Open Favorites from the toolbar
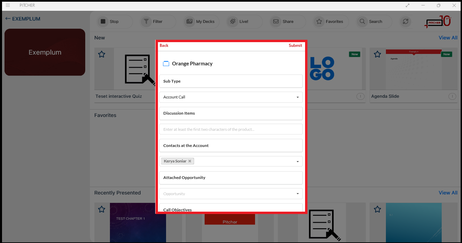This screenshot has height=243, width=462. point(330,22)
